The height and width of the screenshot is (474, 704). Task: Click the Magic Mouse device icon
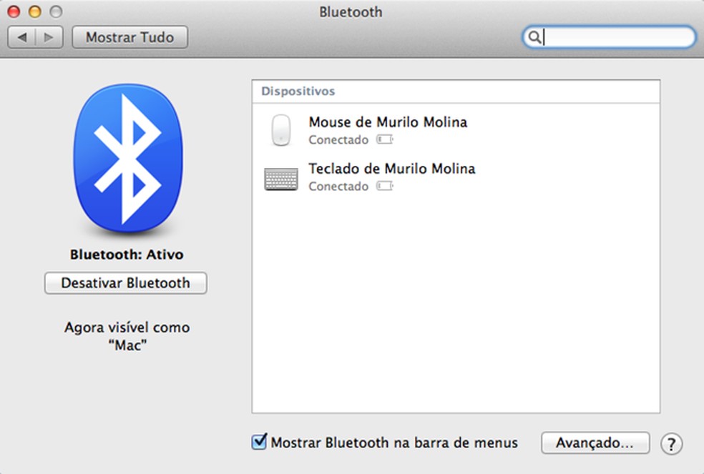[x=282, y=130]
